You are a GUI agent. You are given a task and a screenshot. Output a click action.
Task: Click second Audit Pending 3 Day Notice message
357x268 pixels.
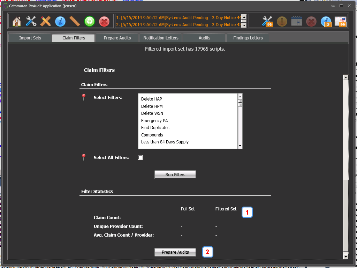[178, 25]
